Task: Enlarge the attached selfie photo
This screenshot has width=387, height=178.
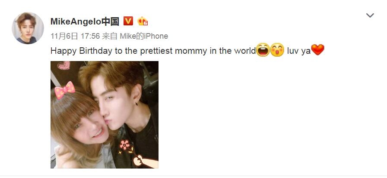Action: click(x=105, y=115)
